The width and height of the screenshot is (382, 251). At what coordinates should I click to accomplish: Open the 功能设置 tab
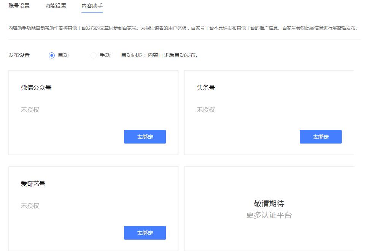(56, 6)
